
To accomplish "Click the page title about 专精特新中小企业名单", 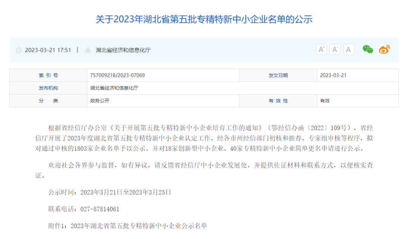I will (x=204, y=19).
